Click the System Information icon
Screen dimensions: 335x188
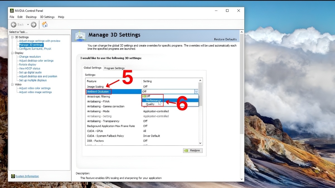13,176
